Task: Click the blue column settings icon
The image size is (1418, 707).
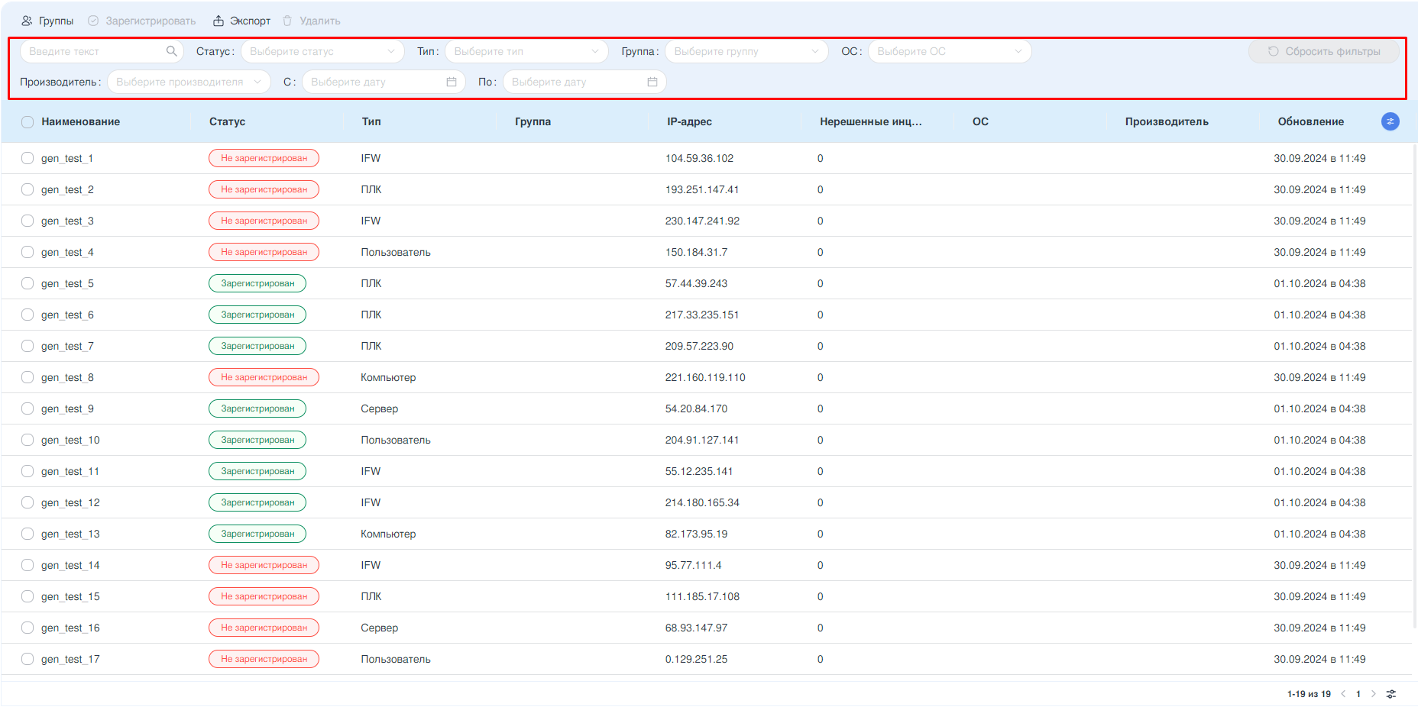Action: pos(1390,121)
